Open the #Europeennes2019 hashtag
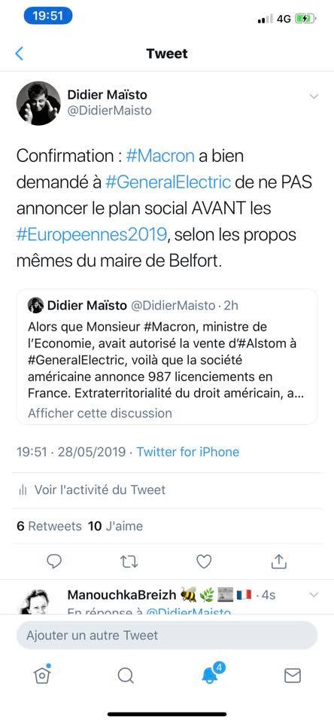This screenshot has width=334, height=723. [x=91, y=235]
